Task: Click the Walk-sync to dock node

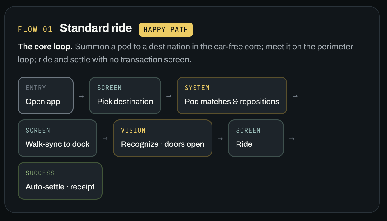Action: 58,138
